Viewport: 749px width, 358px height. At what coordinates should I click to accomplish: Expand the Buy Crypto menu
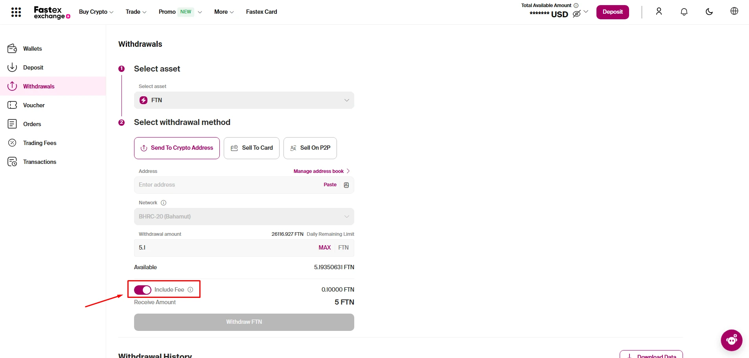tap(96, 12)
